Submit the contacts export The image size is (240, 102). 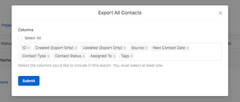tap(29, 81)
